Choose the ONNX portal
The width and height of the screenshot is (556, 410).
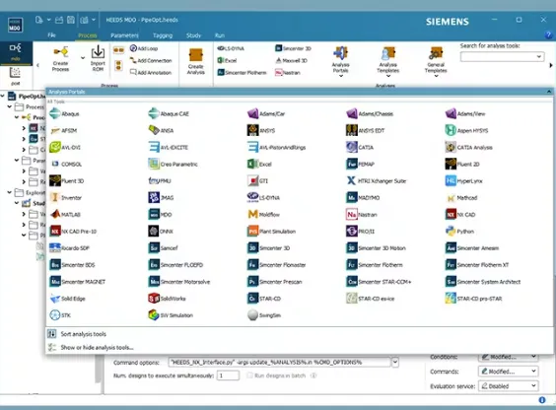tap(161, 231)
